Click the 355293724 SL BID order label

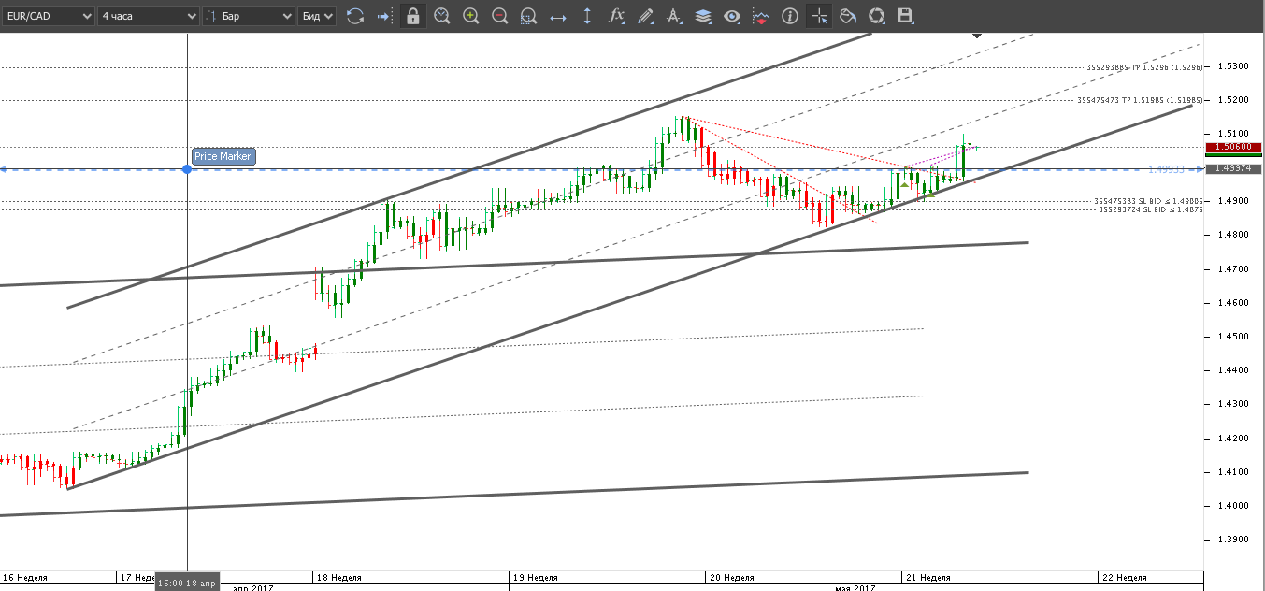[1150, 209]
